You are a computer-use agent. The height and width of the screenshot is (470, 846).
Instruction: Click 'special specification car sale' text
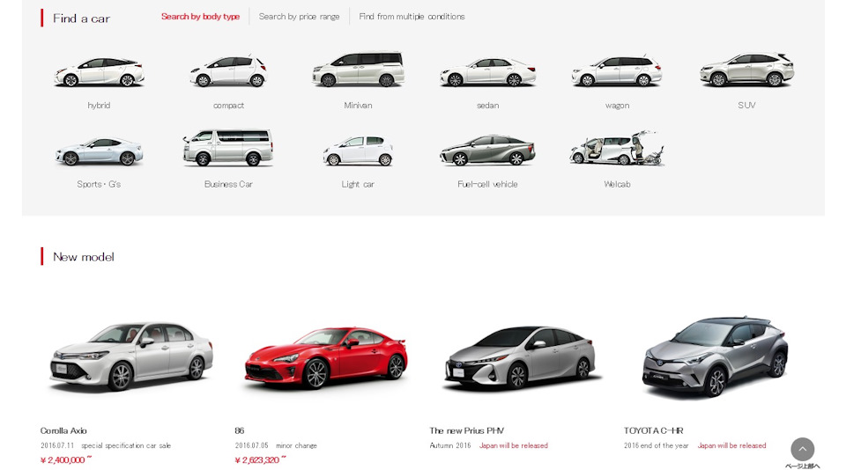coord(126,445)
